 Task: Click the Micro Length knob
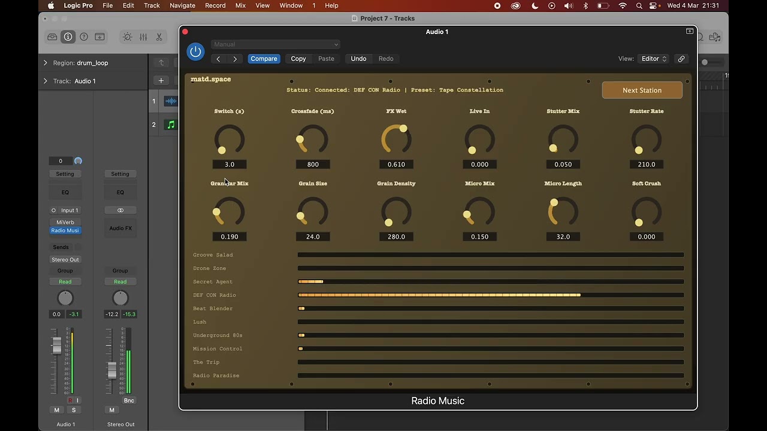(563, 212)
